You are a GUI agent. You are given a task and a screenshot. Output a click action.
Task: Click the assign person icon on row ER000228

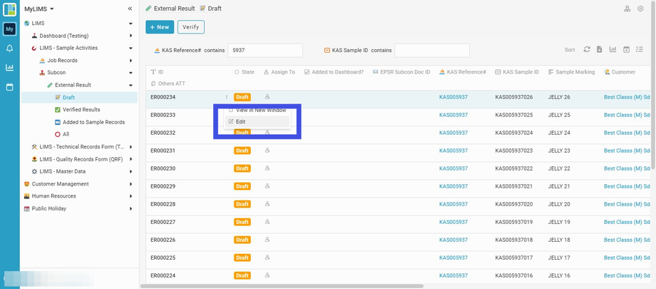pos(267,203)
